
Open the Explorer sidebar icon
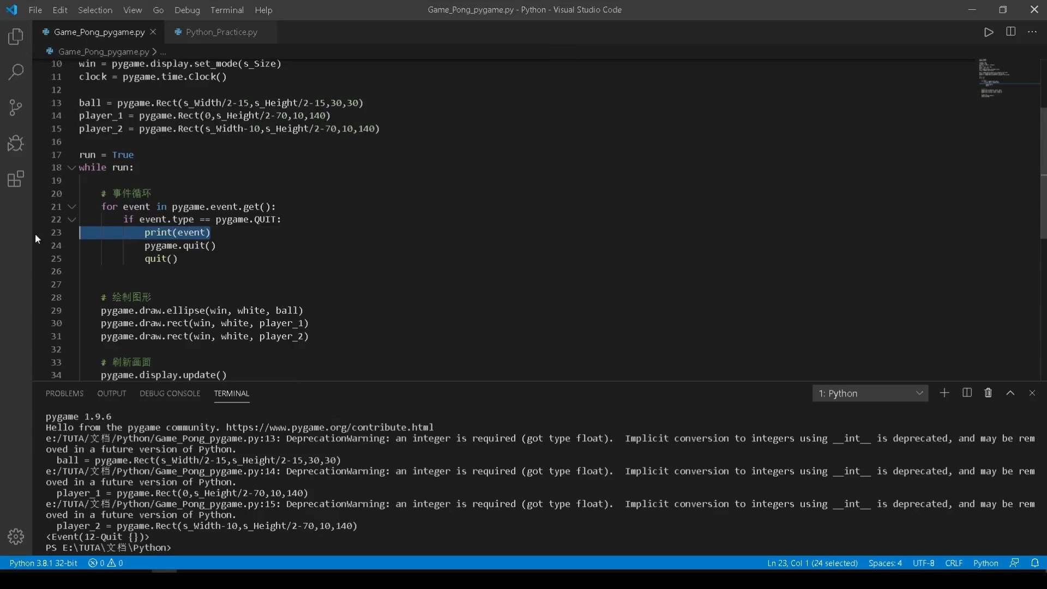[16, 36]
